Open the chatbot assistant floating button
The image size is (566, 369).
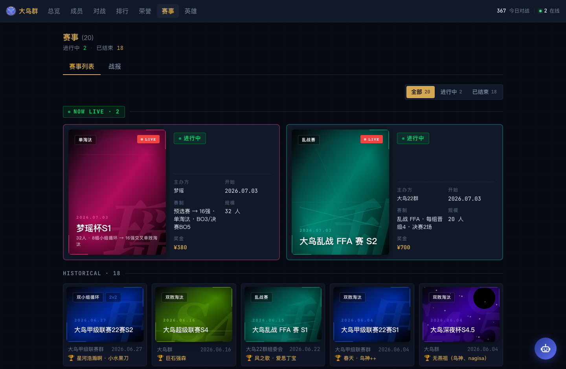click(546, 349)
